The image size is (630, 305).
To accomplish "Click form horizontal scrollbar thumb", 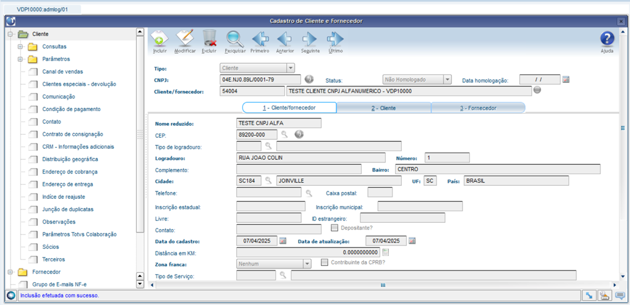I will [383, 285].
